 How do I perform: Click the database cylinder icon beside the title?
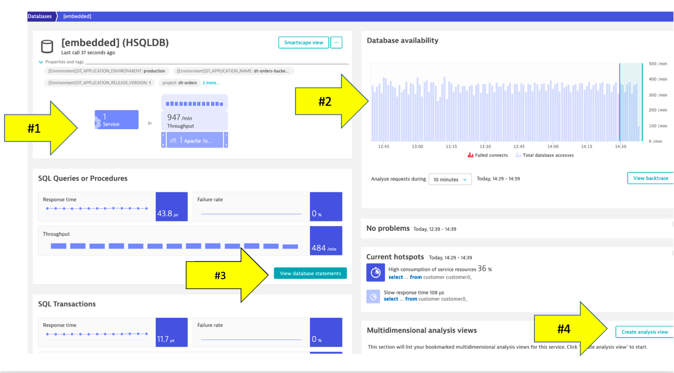click(47, 46)
